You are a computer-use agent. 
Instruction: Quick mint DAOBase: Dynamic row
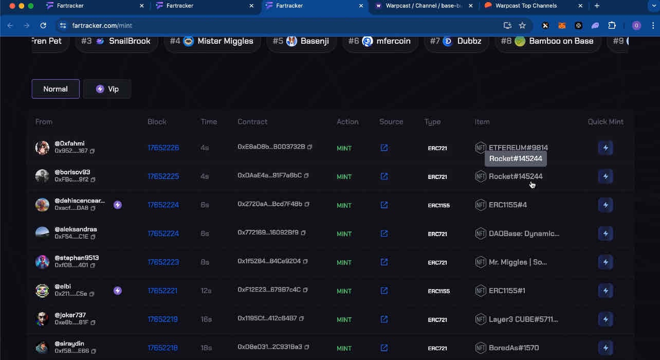coord(606,233)
